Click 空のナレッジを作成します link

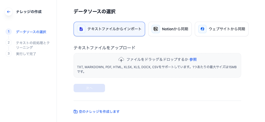99,112
